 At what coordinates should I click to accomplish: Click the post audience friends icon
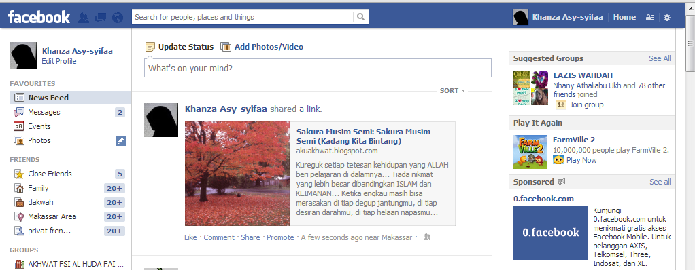point(427,237)
